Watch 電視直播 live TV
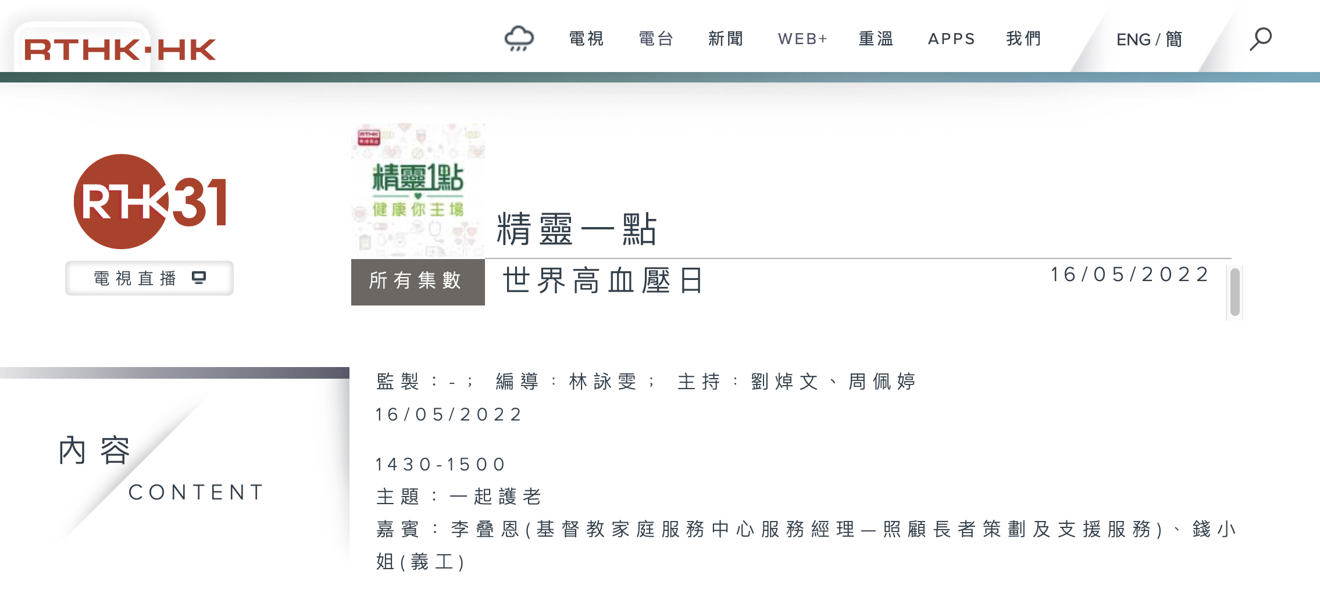This screenshot has height=611, width=1320. pos(149,278)
